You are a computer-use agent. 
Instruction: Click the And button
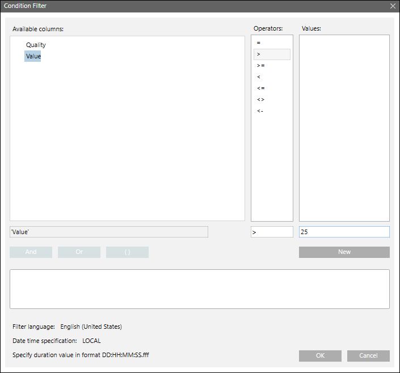click(x=31, y=252)
